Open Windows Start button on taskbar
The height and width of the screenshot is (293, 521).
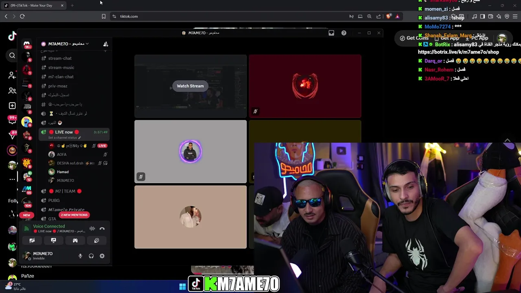point(182,287)
